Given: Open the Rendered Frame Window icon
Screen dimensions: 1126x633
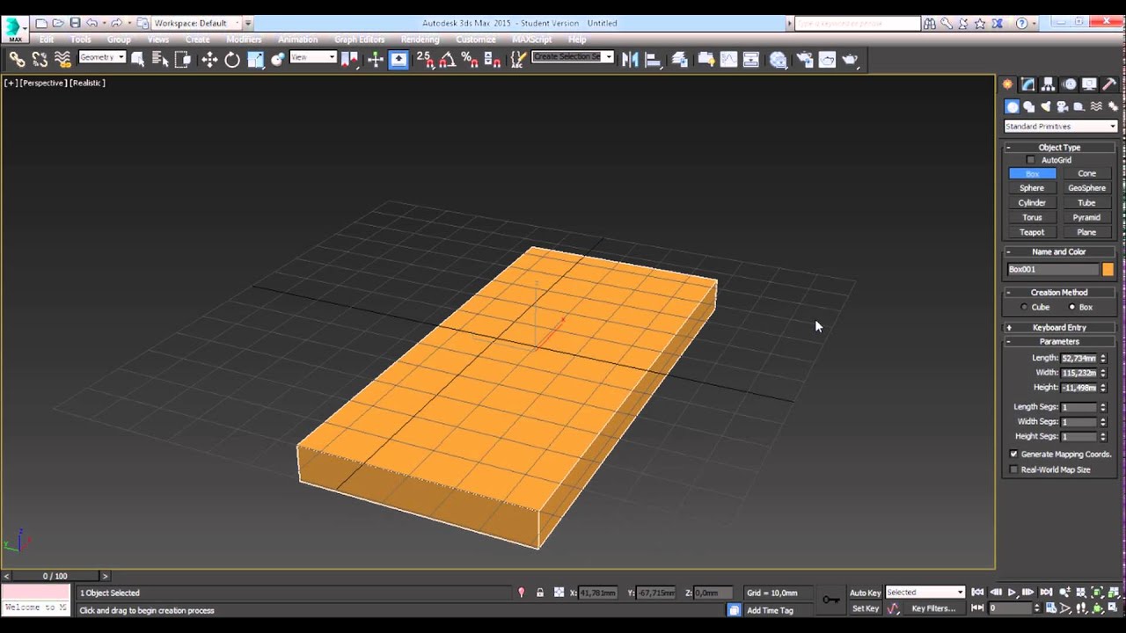Looking at the screenshot, I should tap(827, 59).
